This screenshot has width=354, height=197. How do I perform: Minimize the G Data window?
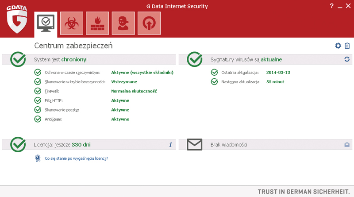click(340, 8)
